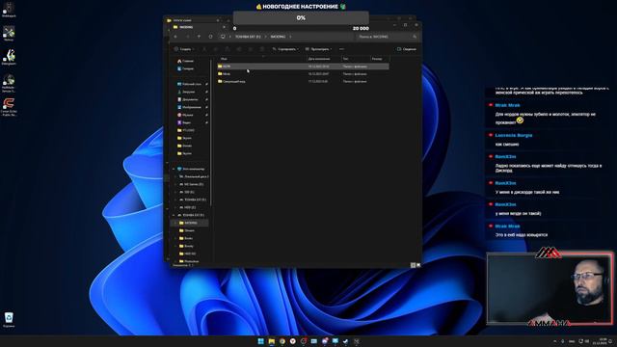Open Google Chrome from the taskbar

282,341
